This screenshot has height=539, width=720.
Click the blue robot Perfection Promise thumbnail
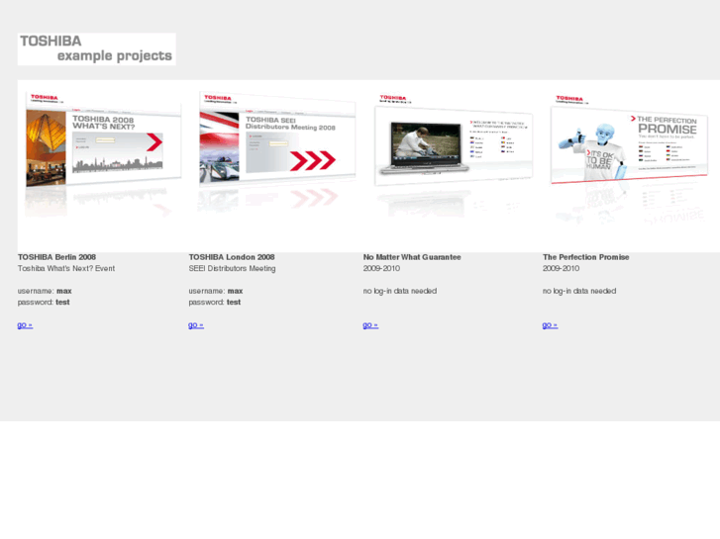(x=629, y=139)
